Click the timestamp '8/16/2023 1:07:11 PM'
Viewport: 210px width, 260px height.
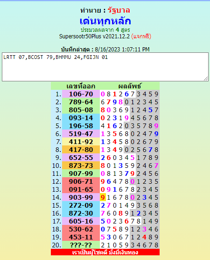tap(122, 50)
